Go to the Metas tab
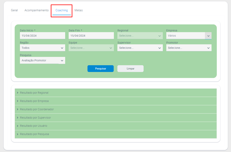This screenshot has width=231, height=152. [78, 10]
